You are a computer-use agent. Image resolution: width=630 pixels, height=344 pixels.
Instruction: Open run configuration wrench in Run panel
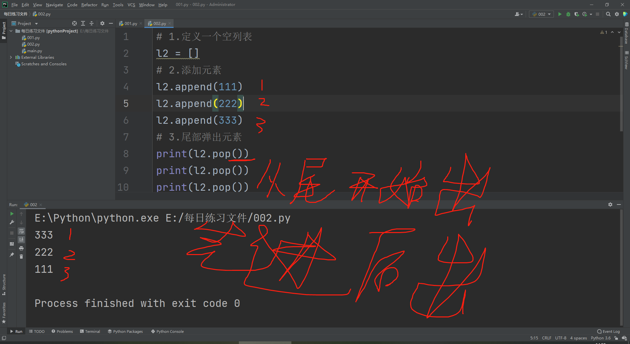[12, 222]
